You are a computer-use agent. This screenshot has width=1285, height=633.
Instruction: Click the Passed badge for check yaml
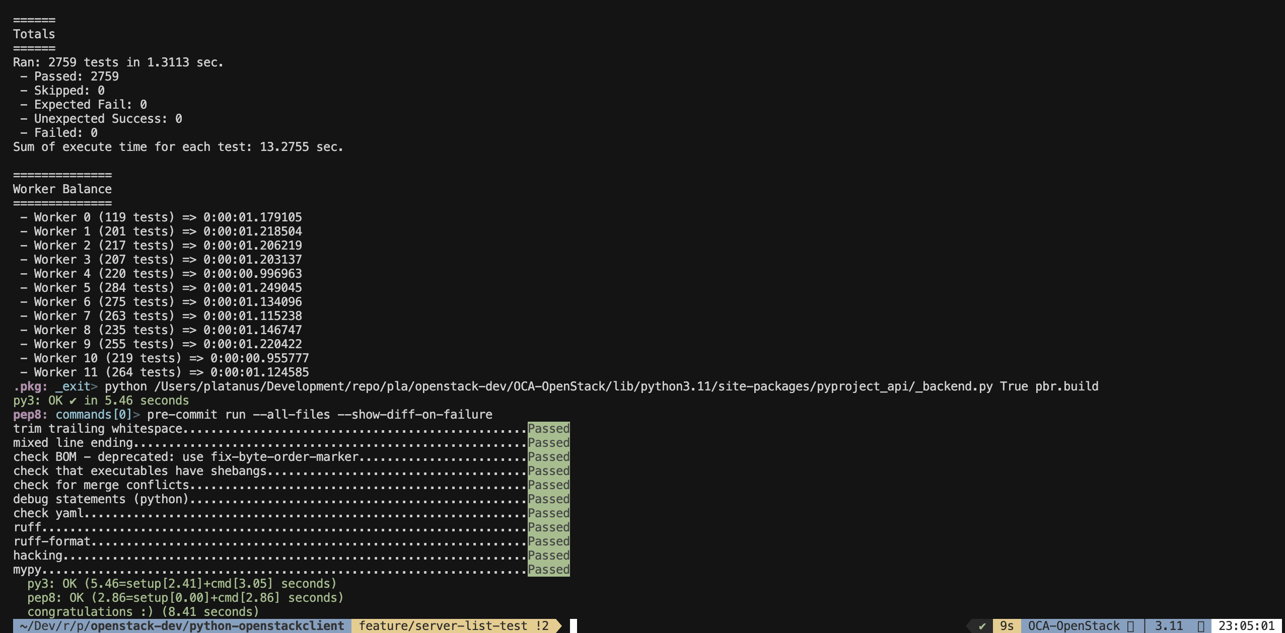coord(548,513)
